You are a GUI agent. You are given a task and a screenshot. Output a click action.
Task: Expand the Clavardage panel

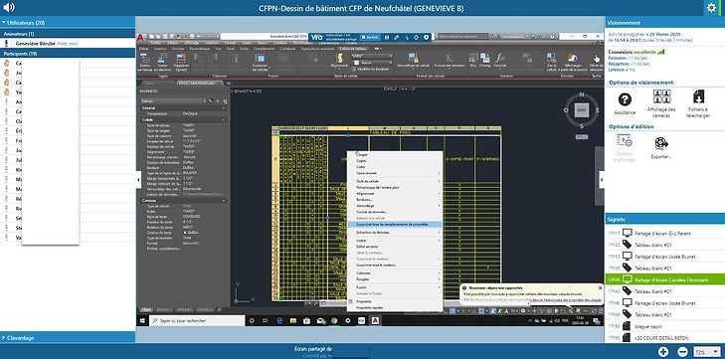(4, 338)
